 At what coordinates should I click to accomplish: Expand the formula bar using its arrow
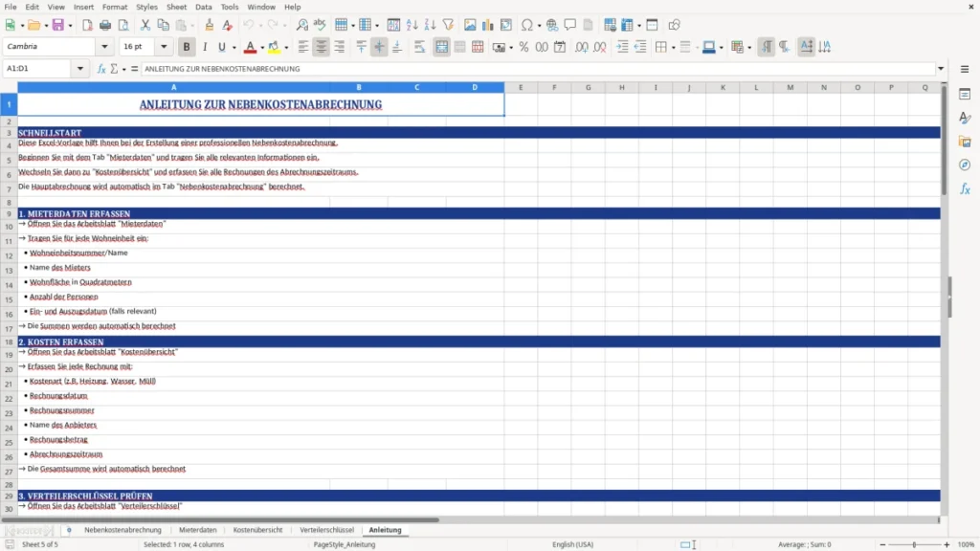[x=941, y=69]
